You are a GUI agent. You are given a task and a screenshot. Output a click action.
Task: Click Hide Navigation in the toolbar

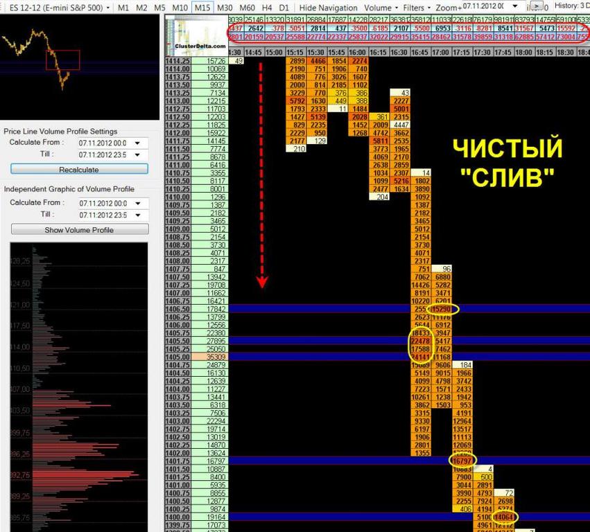coord(328,8)
